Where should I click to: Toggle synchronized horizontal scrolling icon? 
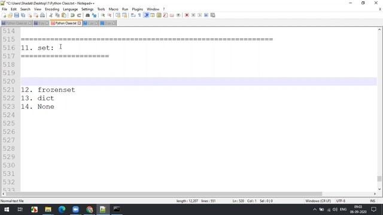(124, 15)
